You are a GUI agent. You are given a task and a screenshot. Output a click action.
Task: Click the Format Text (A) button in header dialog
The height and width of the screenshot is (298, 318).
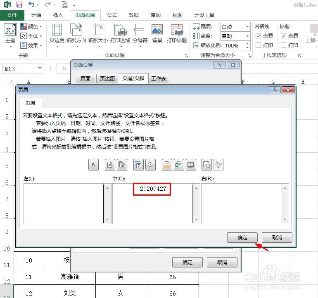(93, 165)
